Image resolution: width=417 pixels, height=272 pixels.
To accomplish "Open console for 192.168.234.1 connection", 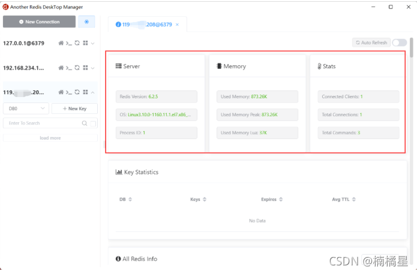I will 69,68.
